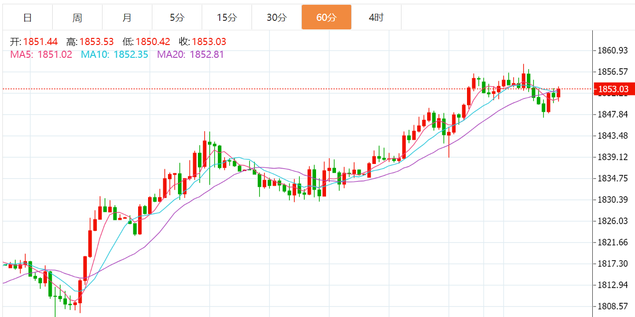Click the 低:1850.42 low price value
Image resolution: width=635 pixels, height=317 pixels.
pyautogui.click(x=146, y=42)
